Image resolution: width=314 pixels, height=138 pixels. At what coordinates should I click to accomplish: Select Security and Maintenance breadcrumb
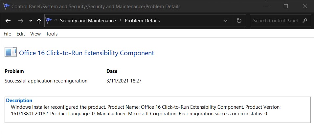88,21
